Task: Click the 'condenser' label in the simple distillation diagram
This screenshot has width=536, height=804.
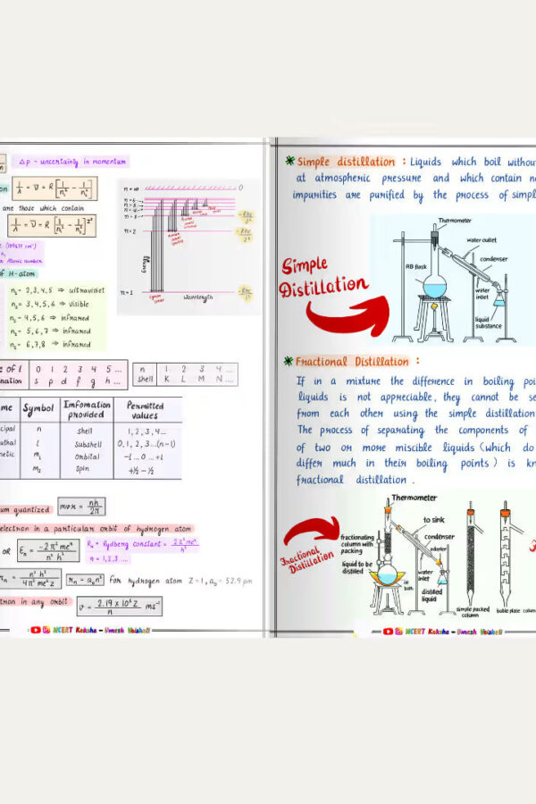Action: 493,259
